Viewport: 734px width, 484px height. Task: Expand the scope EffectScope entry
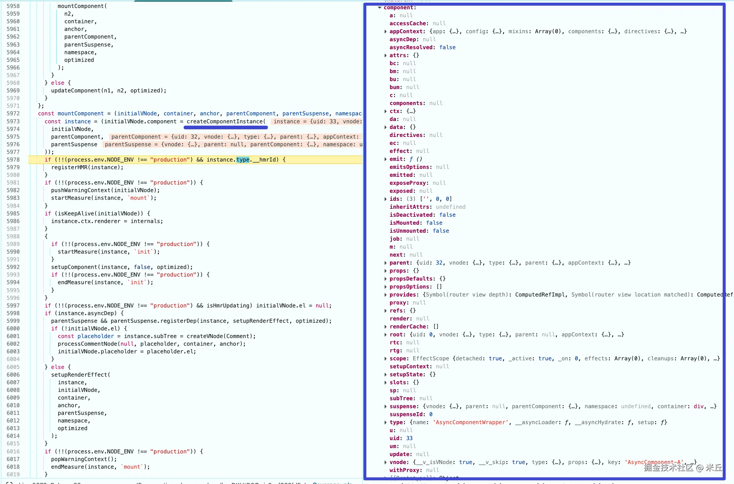pyautogui.click(x=385, y=359)
